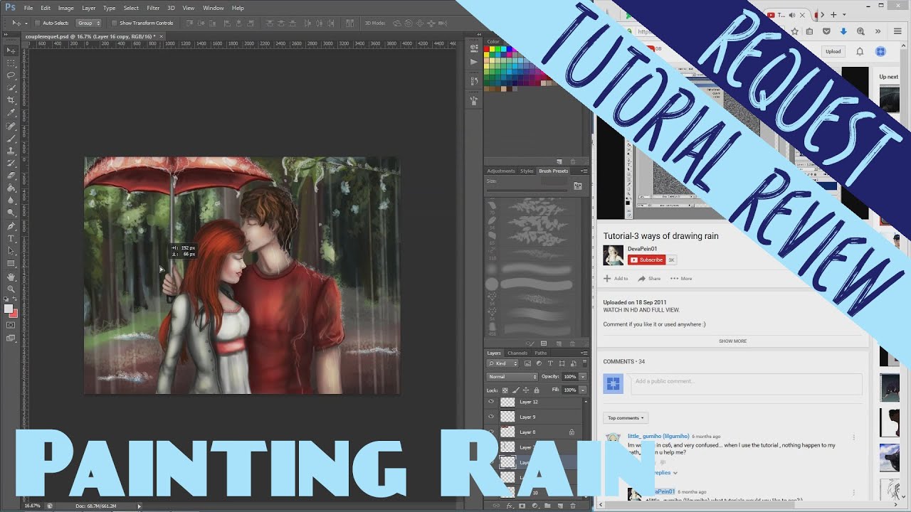Select the Blur tool
Screen dimensions: 911x512
tap(11, 201)
